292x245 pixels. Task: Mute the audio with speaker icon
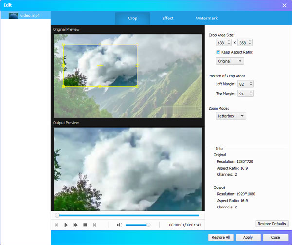119,225
